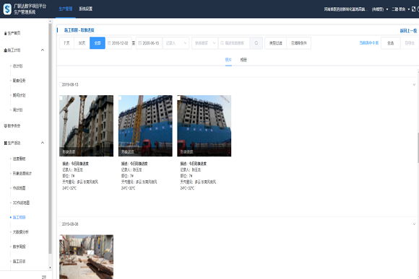
Task: Click the sidebar vertical scrollbar
Action: tap(50, 138)
